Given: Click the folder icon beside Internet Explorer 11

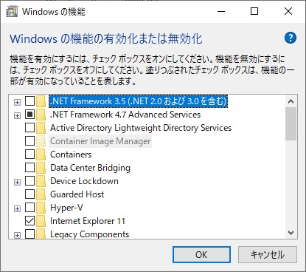Looking at the screenshot, I should click(x=41, y=221).
